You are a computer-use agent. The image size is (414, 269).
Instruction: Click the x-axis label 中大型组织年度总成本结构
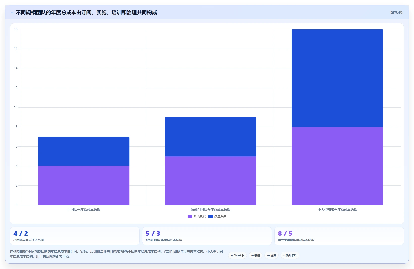click(337, 210)
